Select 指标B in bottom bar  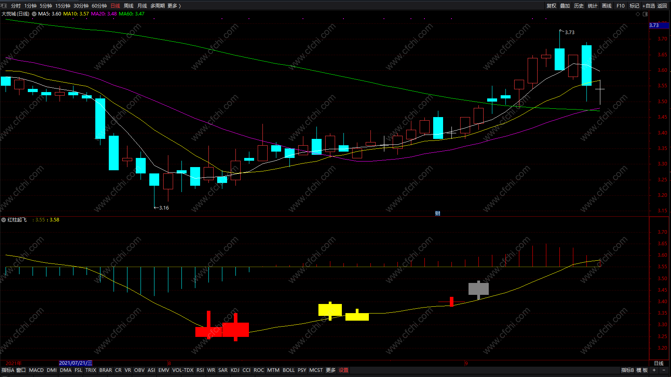coord(628,370)
